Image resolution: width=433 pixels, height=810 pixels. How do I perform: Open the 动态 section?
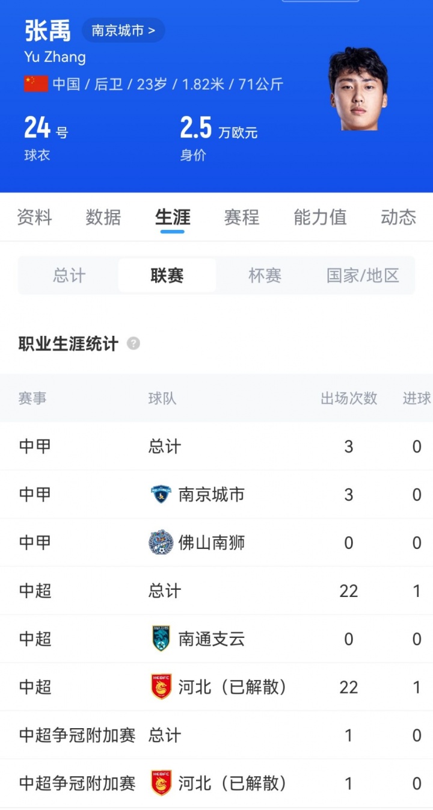point(398,218)
